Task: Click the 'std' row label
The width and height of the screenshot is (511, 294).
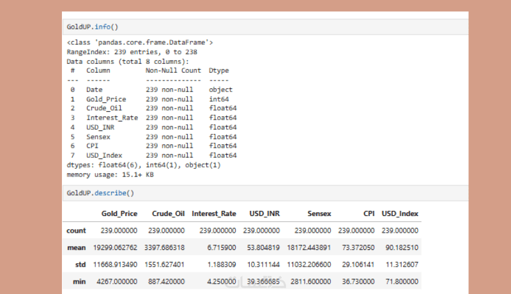Action: pyautogui.click(x=80, y=265)
